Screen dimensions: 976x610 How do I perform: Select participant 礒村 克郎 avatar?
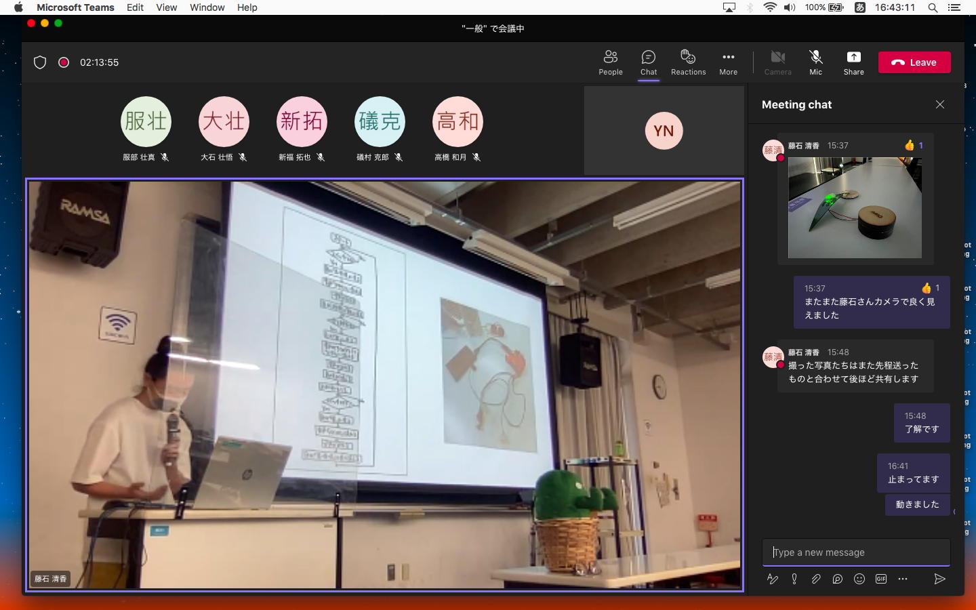click(x=380, y=121)
